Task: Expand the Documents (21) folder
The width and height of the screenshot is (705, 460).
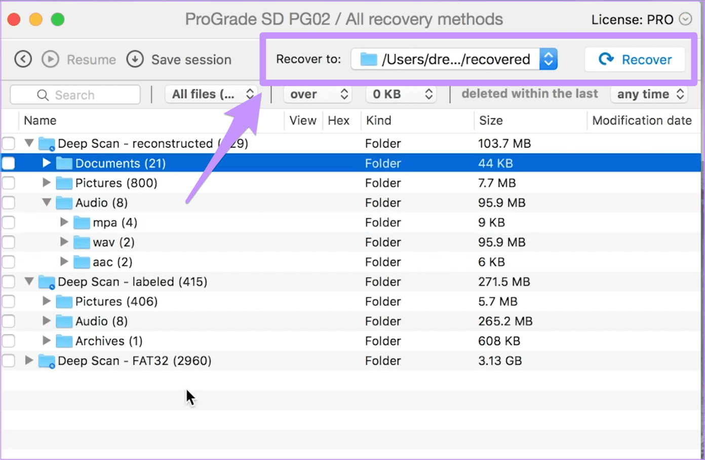Action: click(x=47, y=163)
